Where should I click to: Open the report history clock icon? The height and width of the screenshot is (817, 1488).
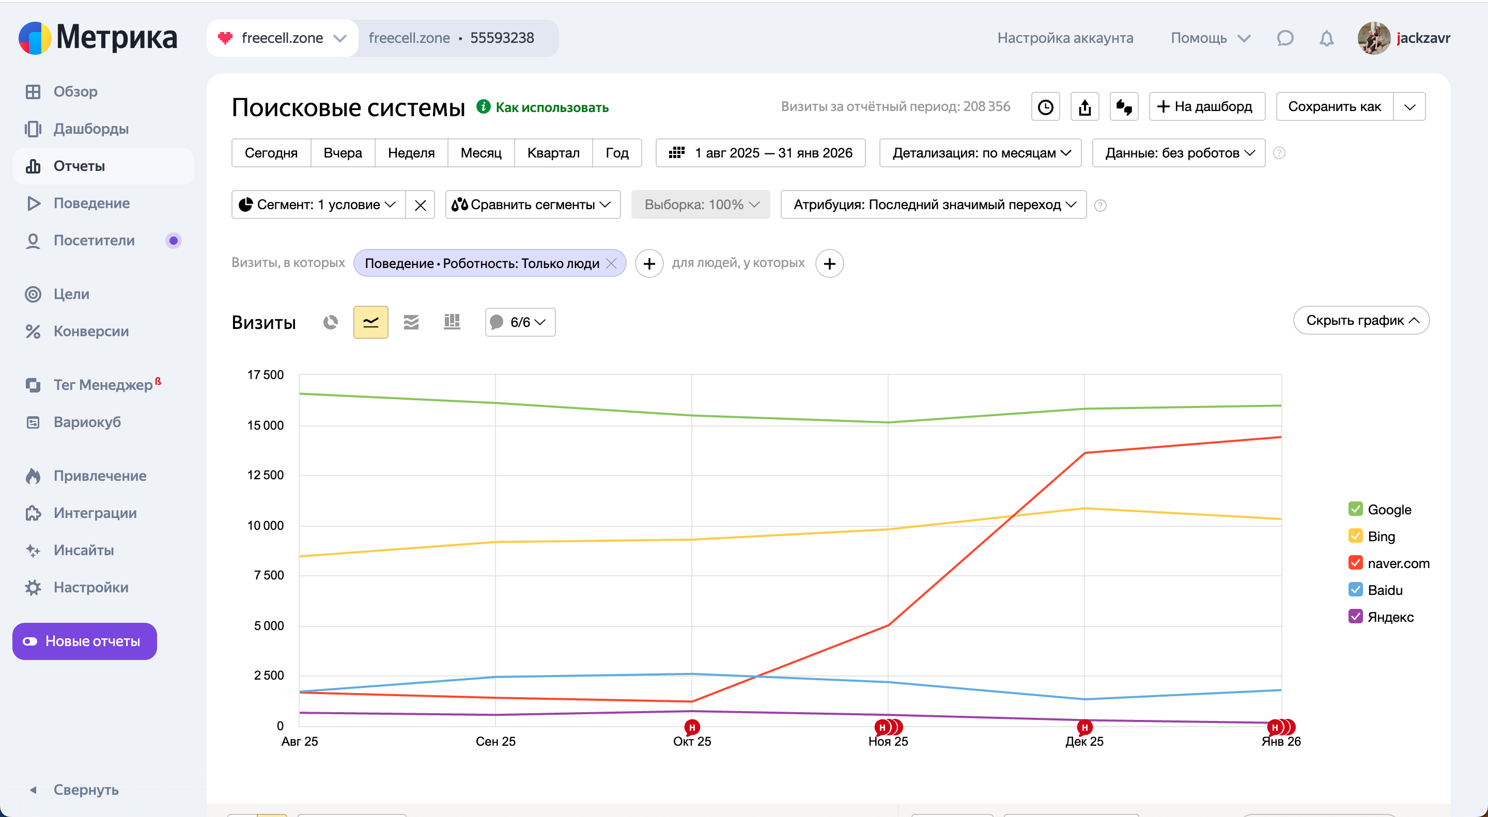pos(1045,107)
